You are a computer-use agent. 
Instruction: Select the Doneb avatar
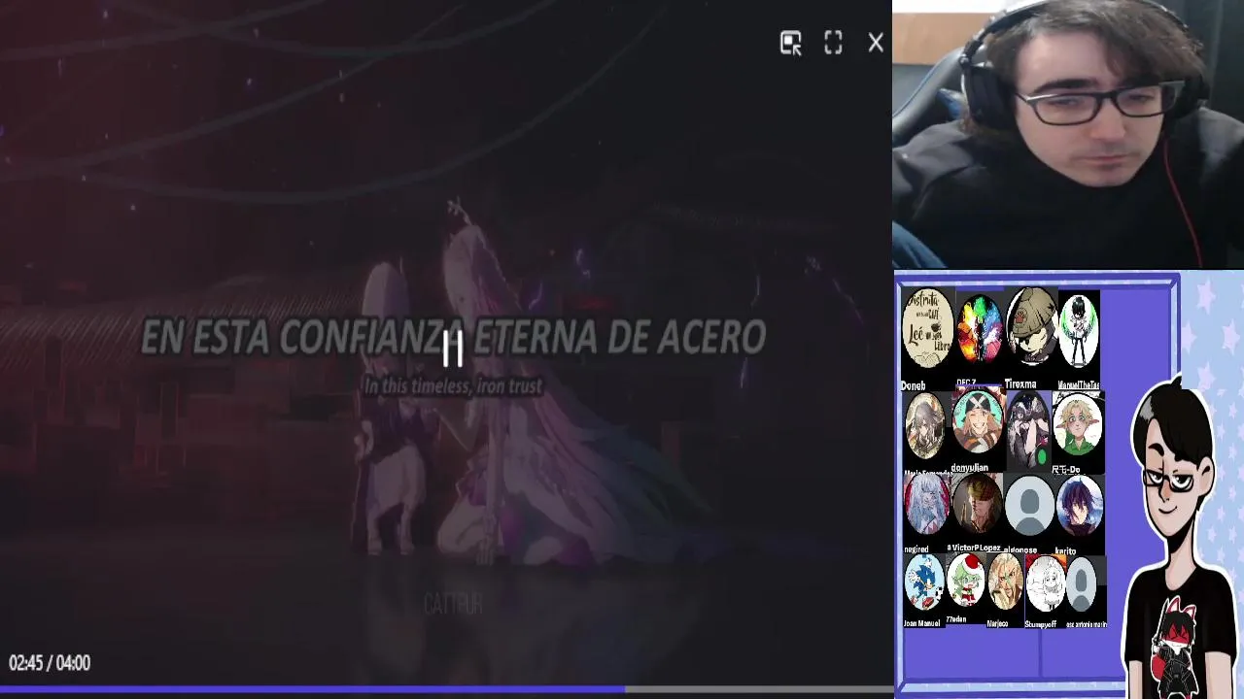click(927, 328)
